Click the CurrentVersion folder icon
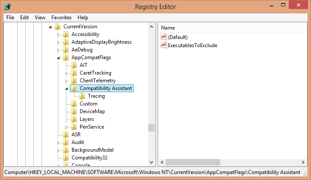The height and width of the screenshot is (180, 311). [x=57, y=27]
